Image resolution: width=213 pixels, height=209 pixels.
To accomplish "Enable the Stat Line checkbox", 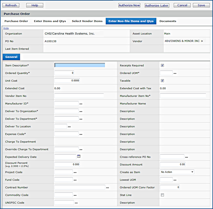I will click(162, 195).
